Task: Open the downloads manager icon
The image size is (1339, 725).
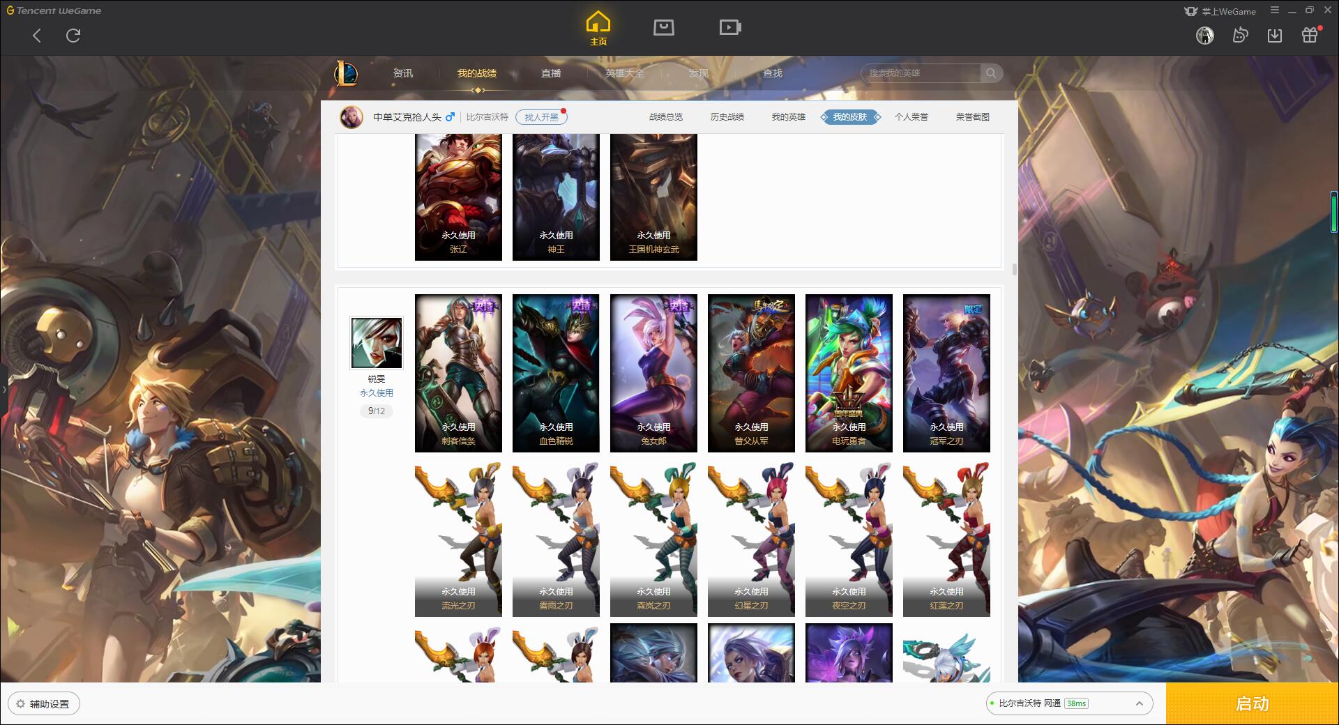Action: (x=1275, y=36)
